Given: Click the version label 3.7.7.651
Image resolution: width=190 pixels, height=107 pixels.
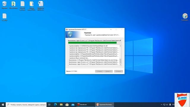Looking at the screenshot, I should tap(72, 71).
